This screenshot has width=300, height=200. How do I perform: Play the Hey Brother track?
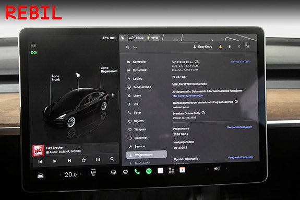pyautogui.click(x=55, y=161)
